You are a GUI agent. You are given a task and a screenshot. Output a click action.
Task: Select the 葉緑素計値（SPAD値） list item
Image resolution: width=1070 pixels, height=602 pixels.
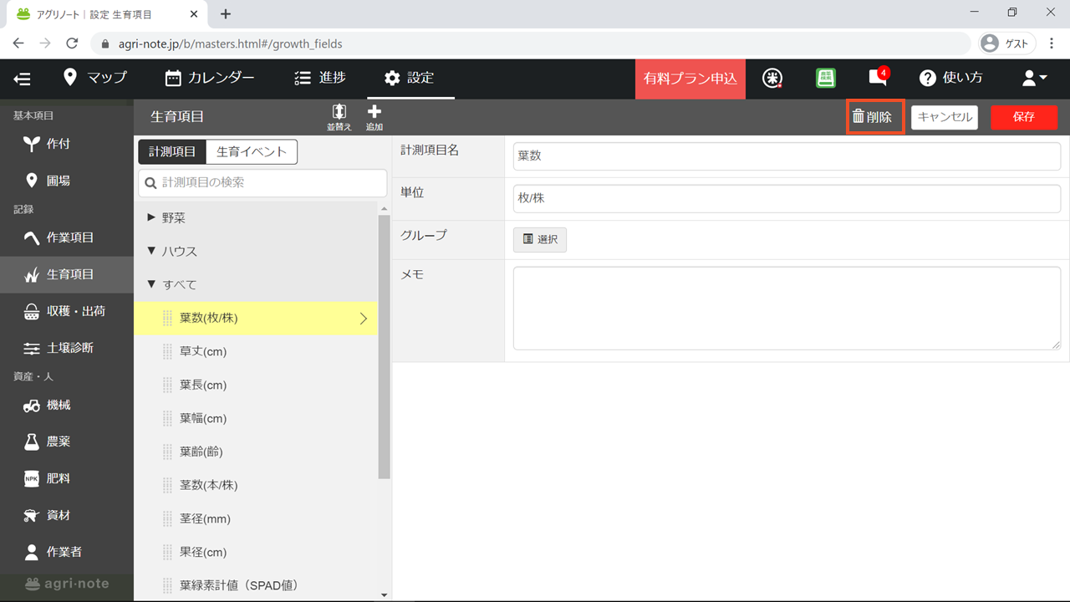coord(256,585)
